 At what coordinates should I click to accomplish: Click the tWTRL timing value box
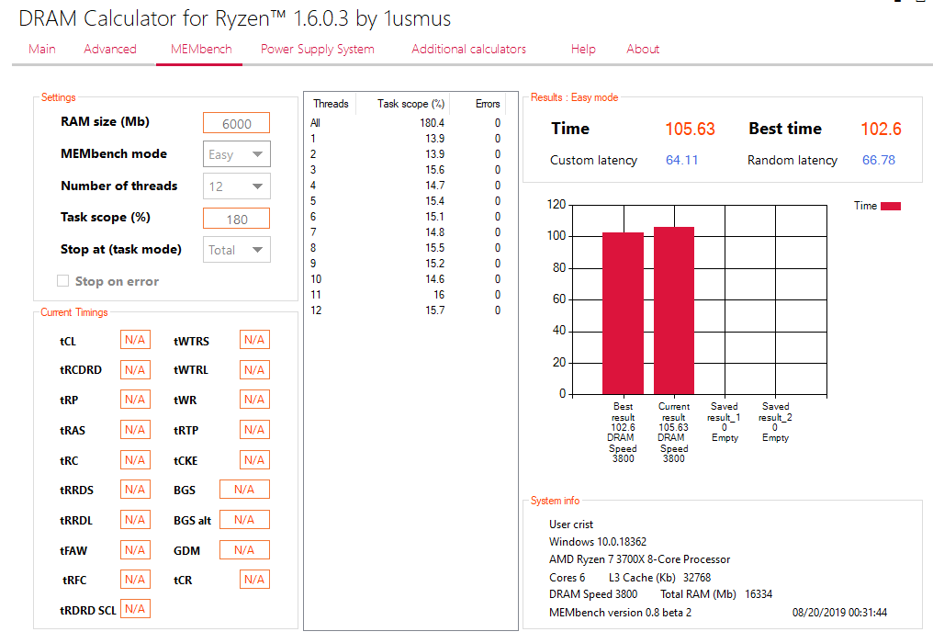pyautogui.click(x=254, y=369)
